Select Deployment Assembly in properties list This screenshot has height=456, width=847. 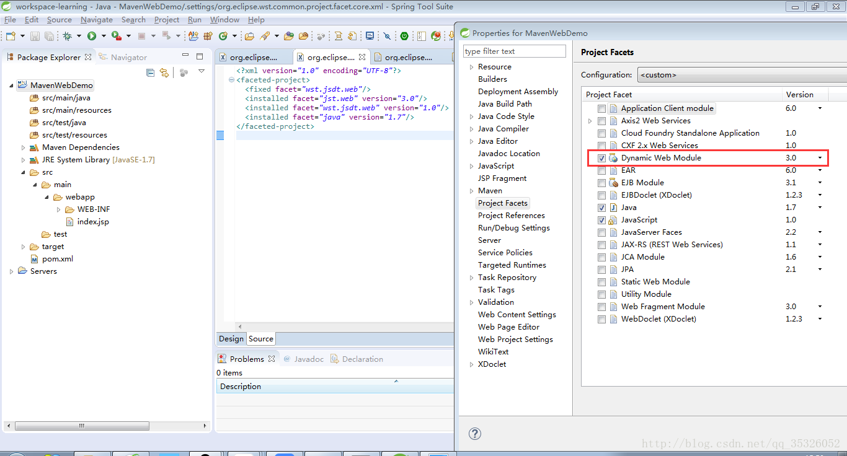pyautogui.click(x=518, y=92)
